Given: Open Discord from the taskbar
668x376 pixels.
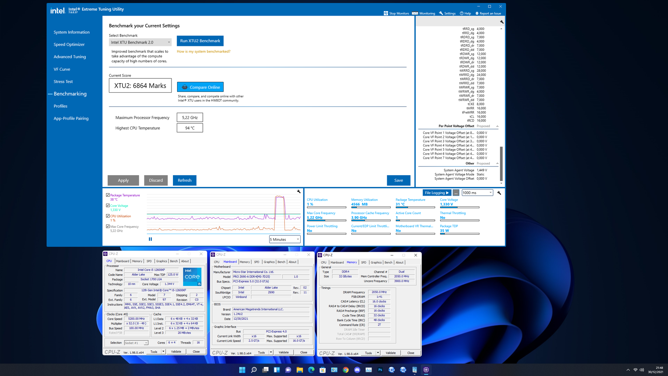Looking at the screenshot, I should (x=357, y=370).
